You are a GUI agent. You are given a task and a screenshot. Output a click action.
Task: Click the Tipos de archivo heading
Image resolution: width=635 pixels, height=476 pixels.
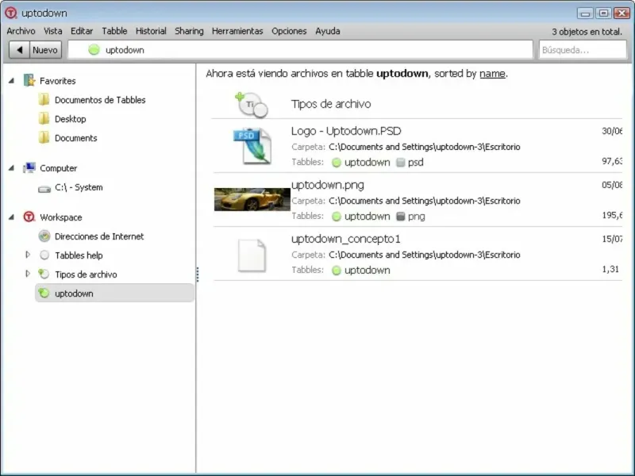(331, 104)
